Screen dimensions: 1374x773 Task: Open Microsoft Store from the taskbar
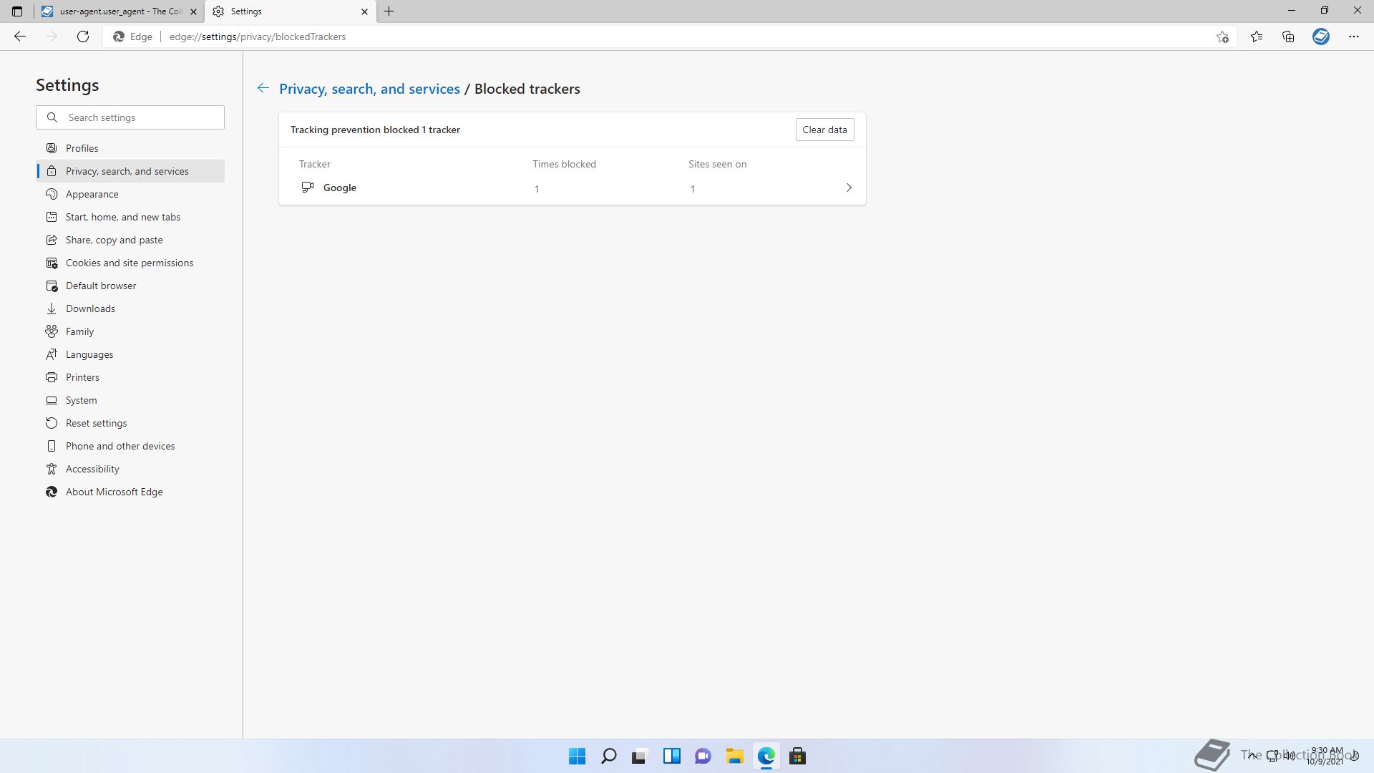click(x=797, y=756)
